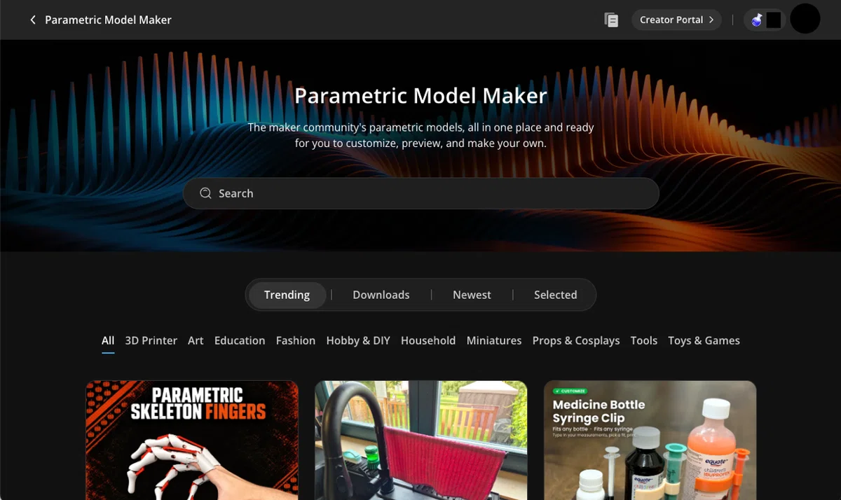Open the Creator Portal
Image resolution: width=841 pixels, height=500 pixels.
[676, 20]
